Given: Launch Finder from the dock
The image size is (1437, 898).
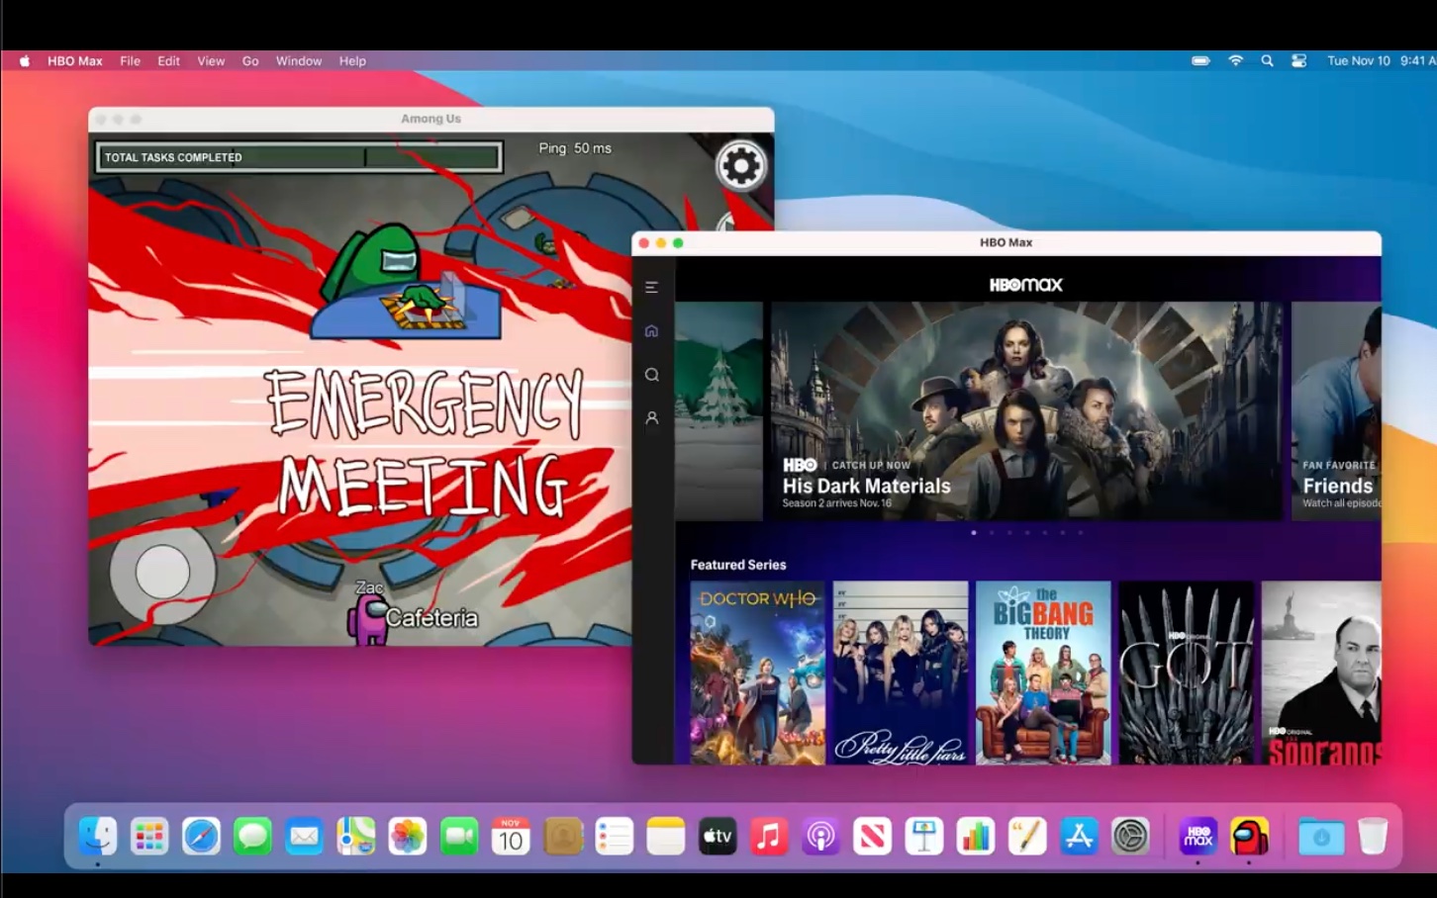Looking at the screenshot, I should click(x=98, y=837).
